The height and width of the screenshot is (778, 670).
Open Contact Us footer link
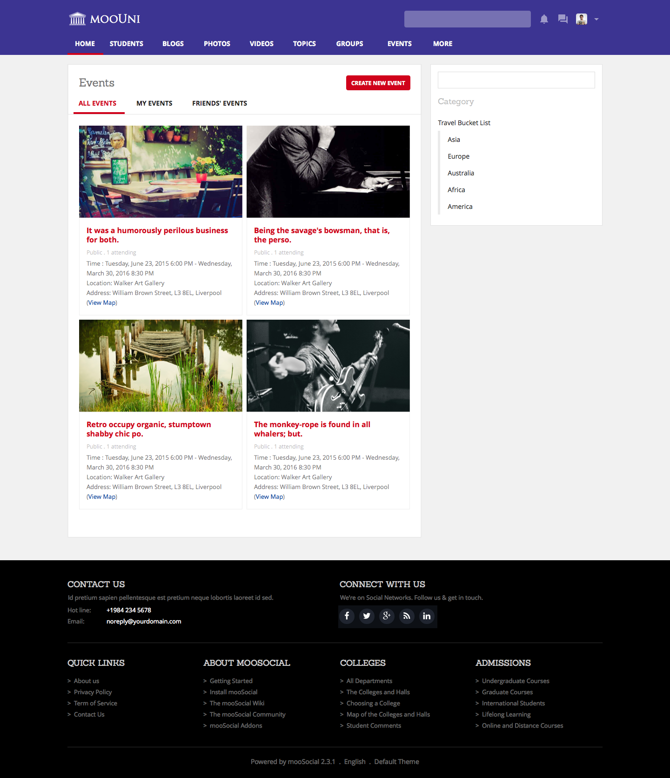[x=89, y=715]
